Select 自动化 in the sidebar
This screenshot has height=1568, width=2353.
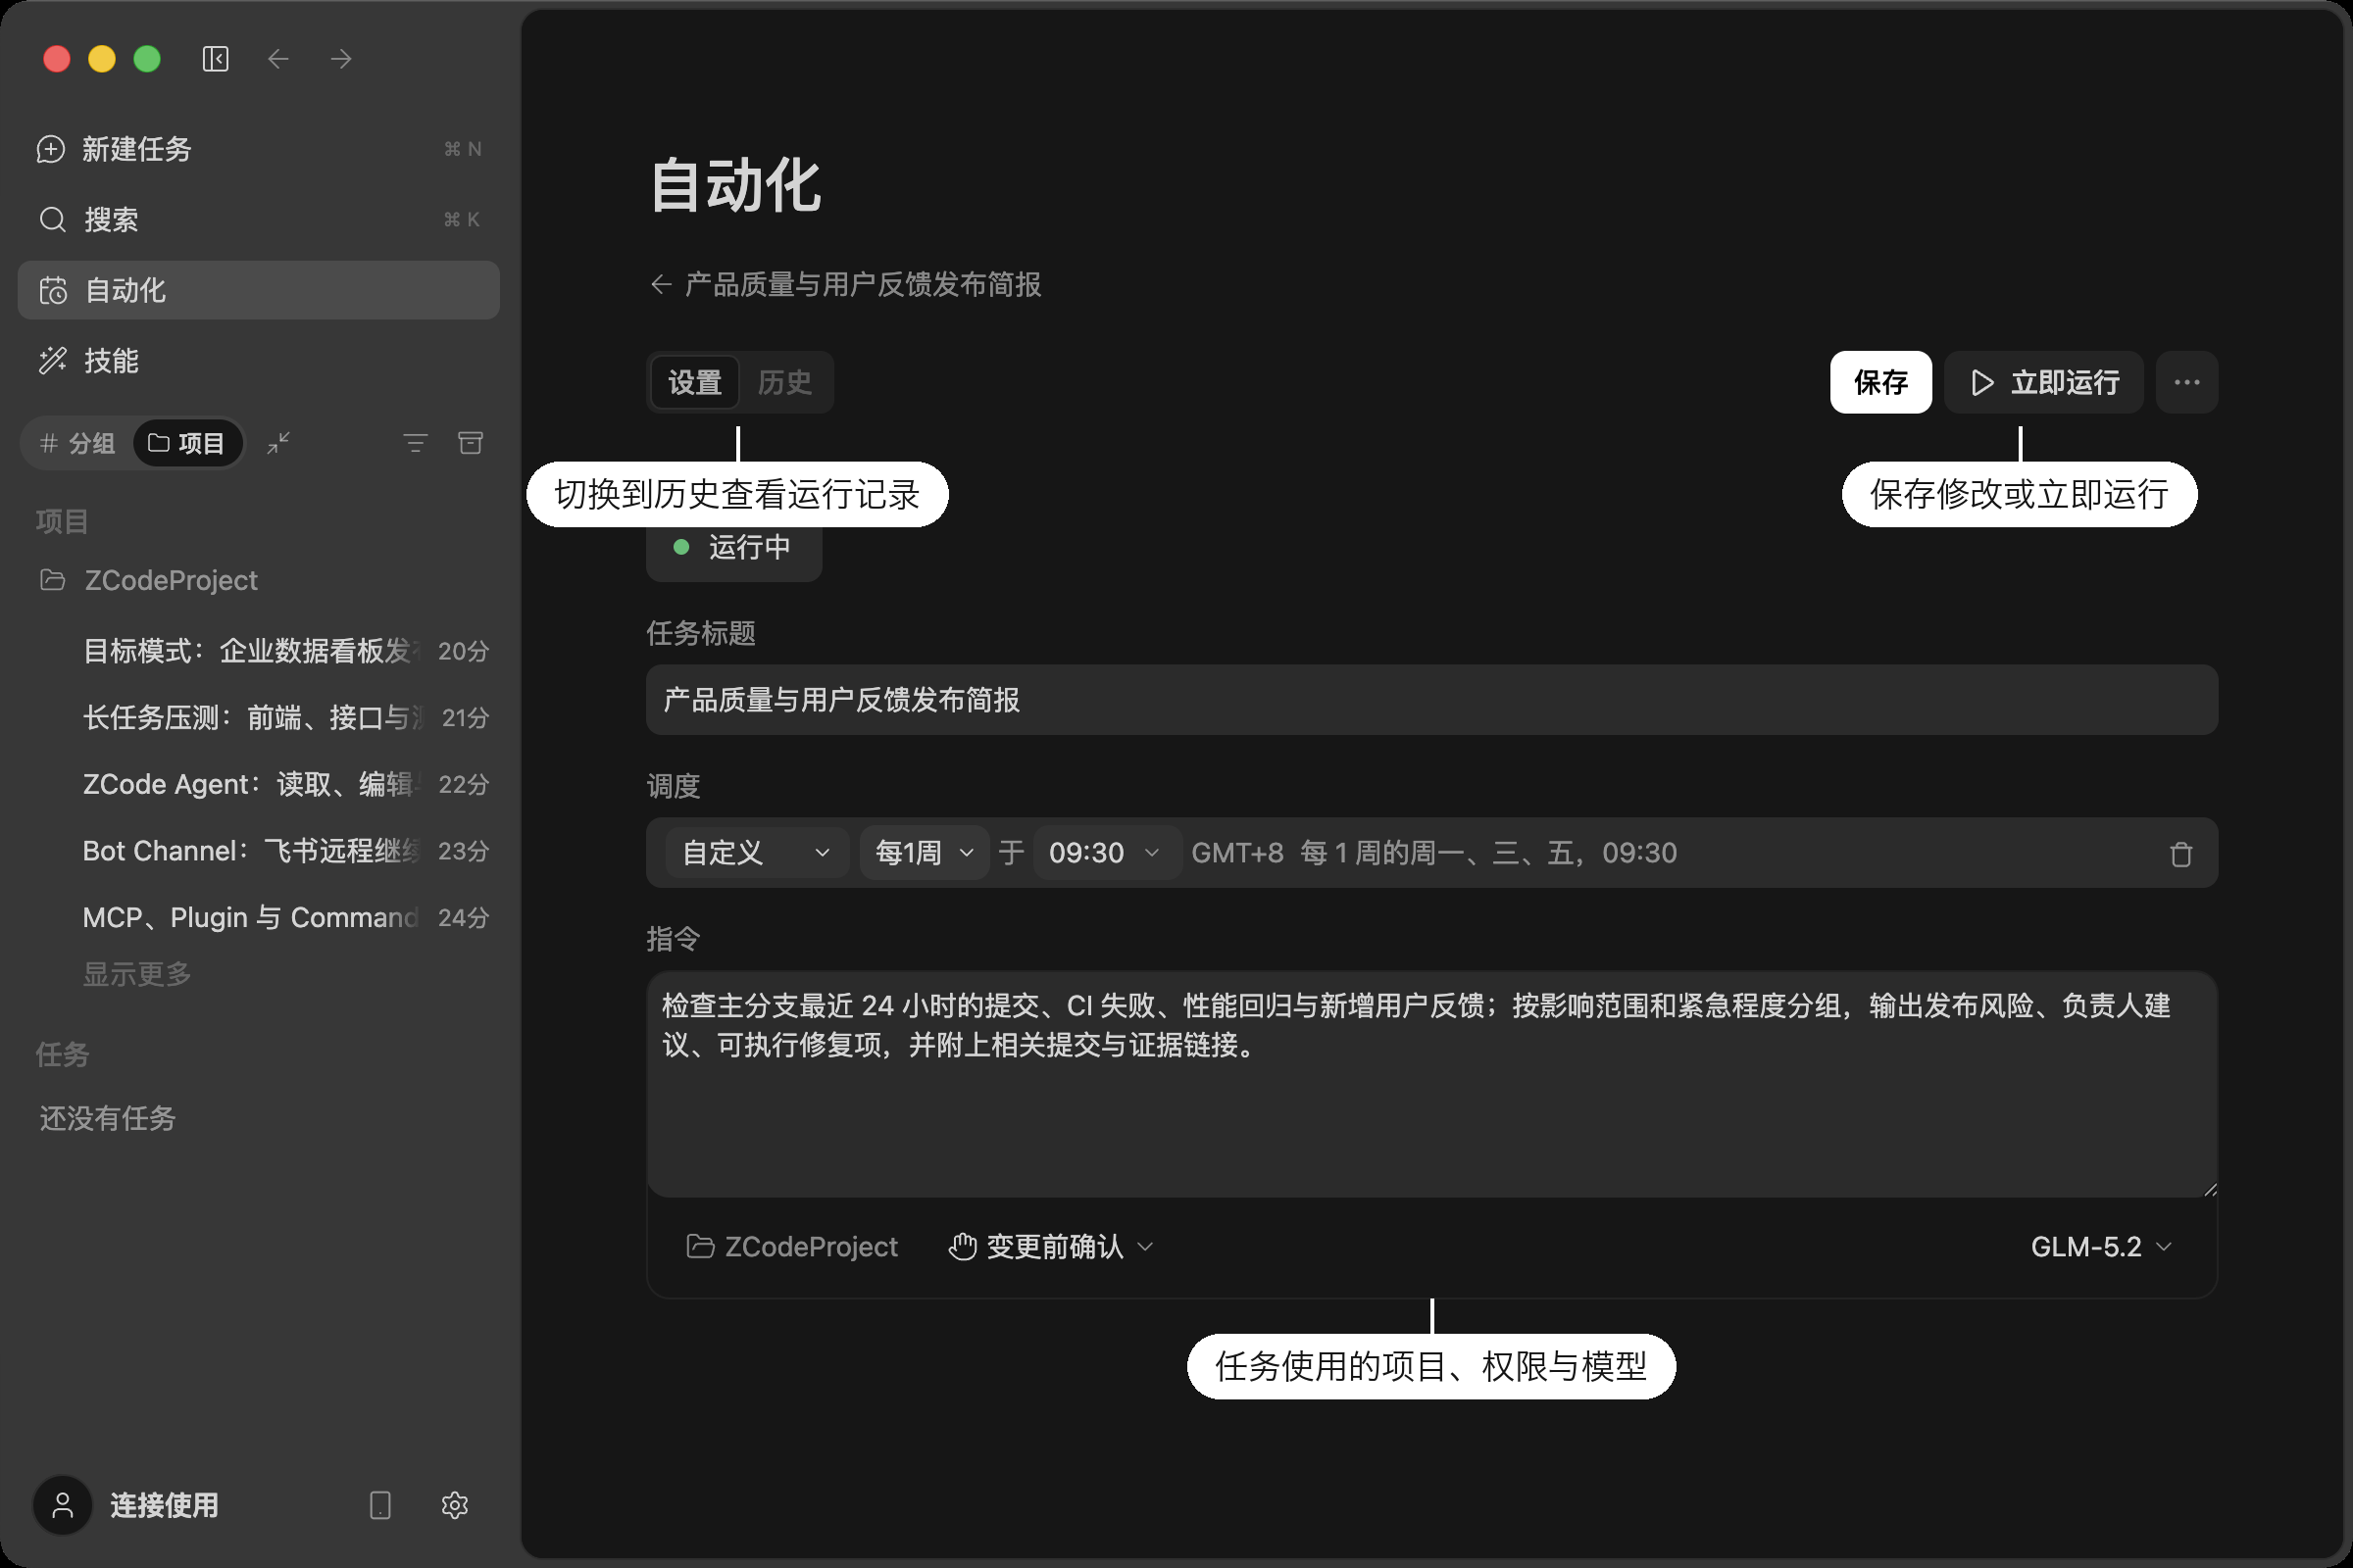[258, 290]
